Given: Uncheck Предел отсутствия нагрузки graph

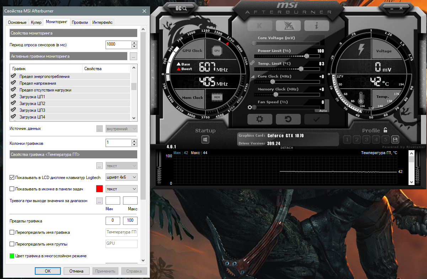Looking at the screenshot, I should 14,90.
